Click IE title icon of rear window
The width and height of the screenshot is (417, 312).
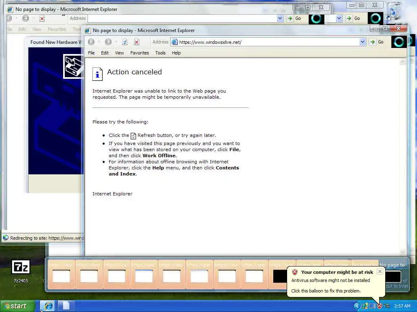tap(10, 9)
